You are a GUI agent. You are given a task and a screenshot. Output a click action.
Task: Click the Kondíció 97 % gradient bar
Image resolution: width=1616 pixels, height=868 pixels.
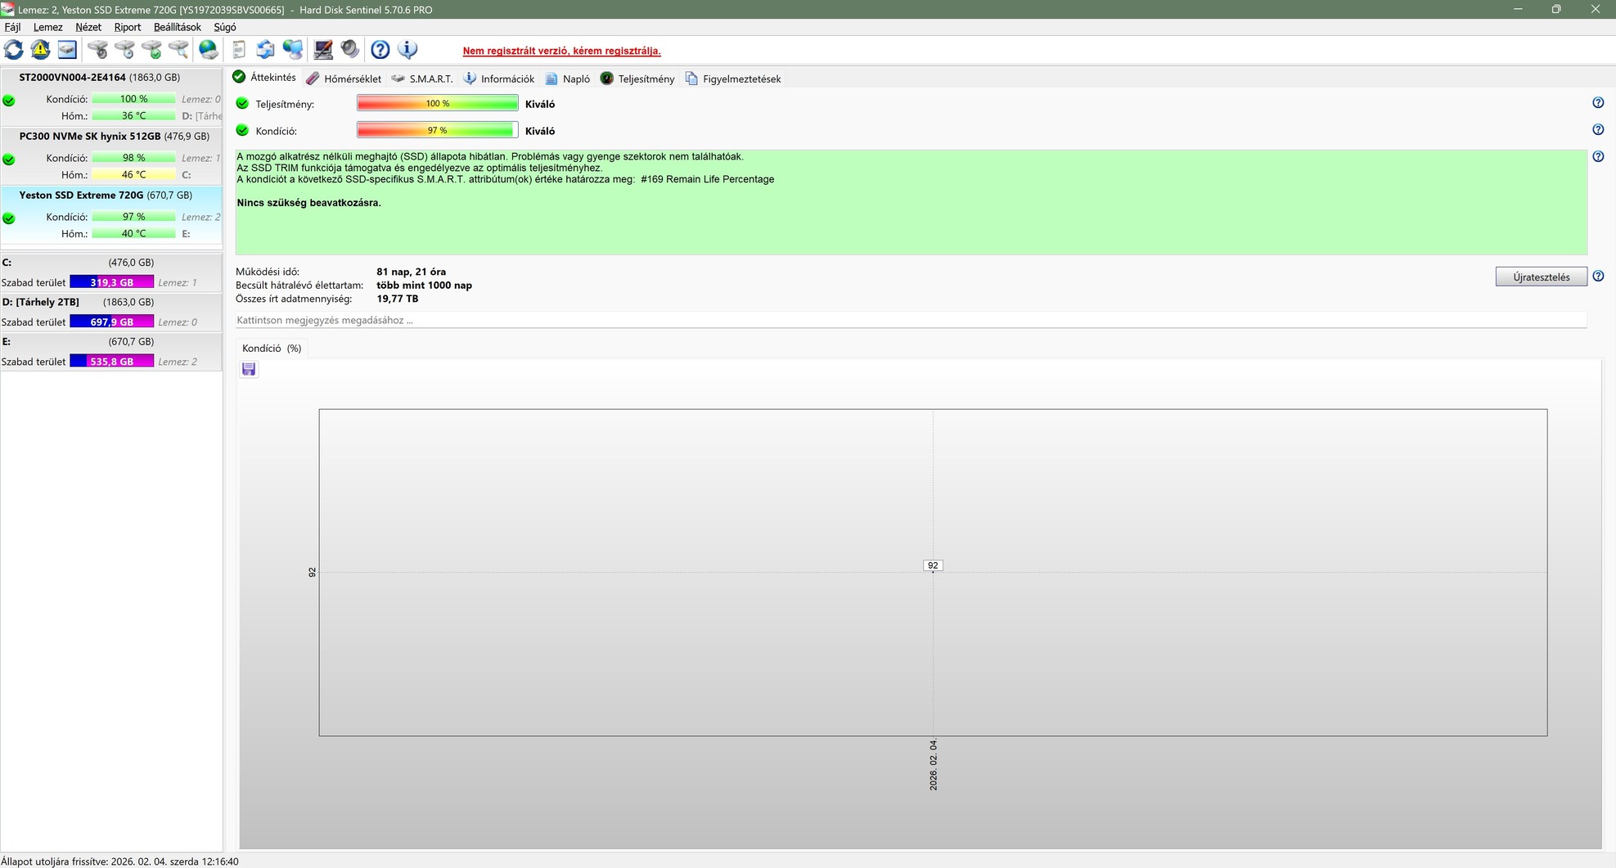click(438, 130)
